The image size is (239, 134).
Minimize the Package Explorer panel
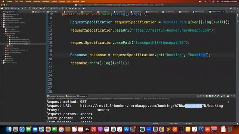point(41,12)
